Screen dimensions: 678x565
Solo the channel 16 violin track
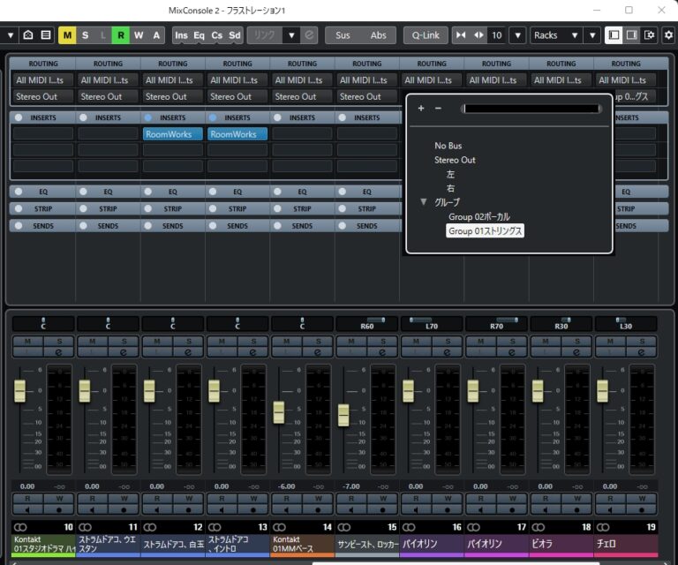coord(448,341)
